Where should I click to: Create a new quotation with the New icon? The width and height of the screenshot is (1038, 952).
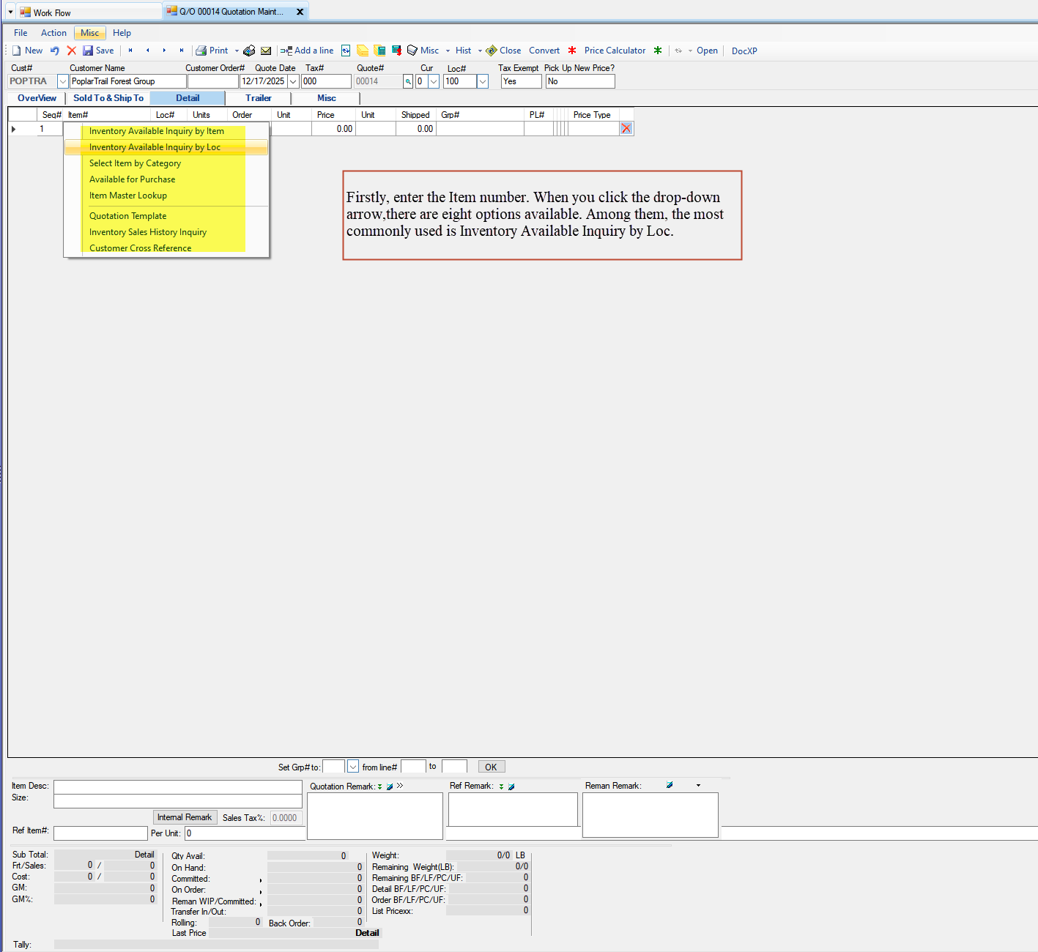[x=27, y=50]
